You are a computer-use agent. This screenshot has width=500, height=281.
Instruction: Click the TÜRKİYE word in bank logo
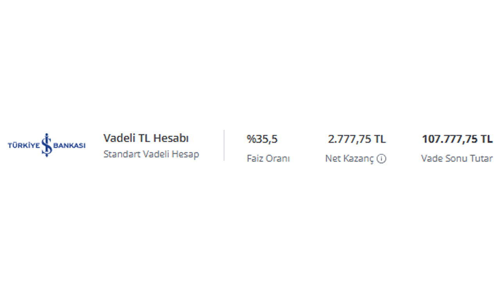point(23,146)
